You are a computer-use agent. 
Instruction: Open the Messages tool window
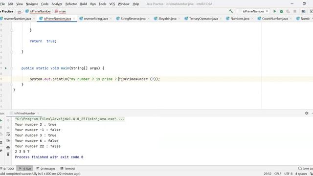[x=45, y=169]
